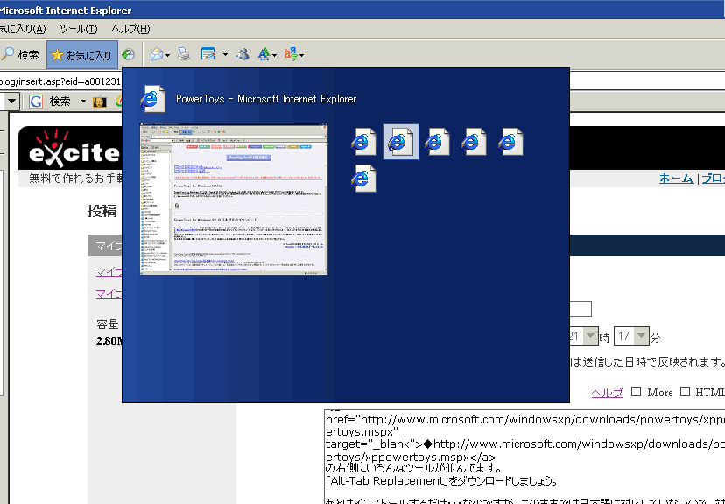Select the fourth IE icon in switcher row
Viewport: 725px width, 504px height.
point(474,142)
